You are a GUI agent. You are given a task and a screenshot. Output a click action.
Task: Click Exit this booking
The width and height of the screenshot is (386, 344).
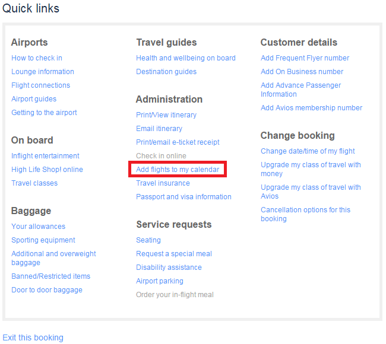coord(33,337)
